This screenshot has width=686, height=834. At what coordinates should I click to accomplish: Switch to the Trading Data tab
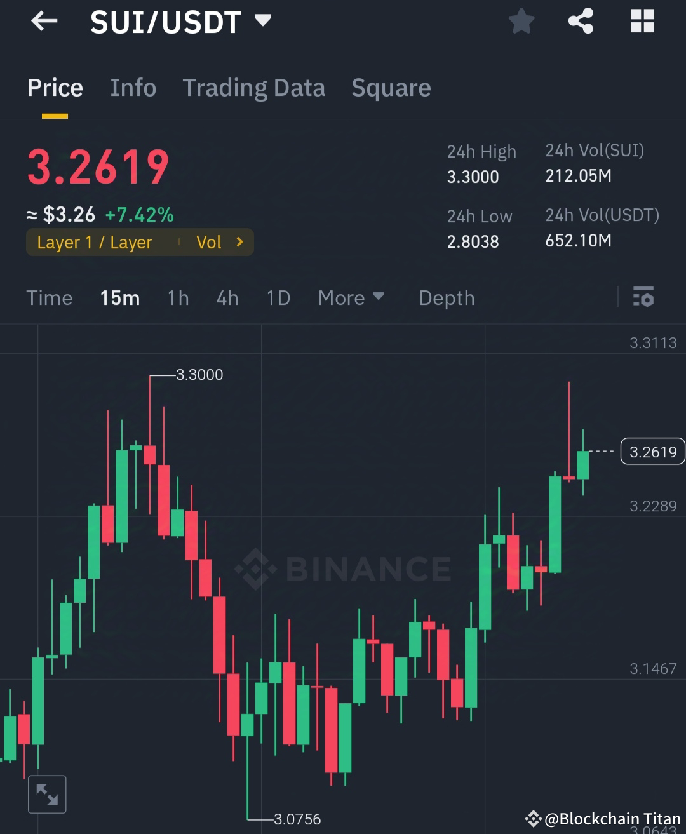click(x=254, y=88)
